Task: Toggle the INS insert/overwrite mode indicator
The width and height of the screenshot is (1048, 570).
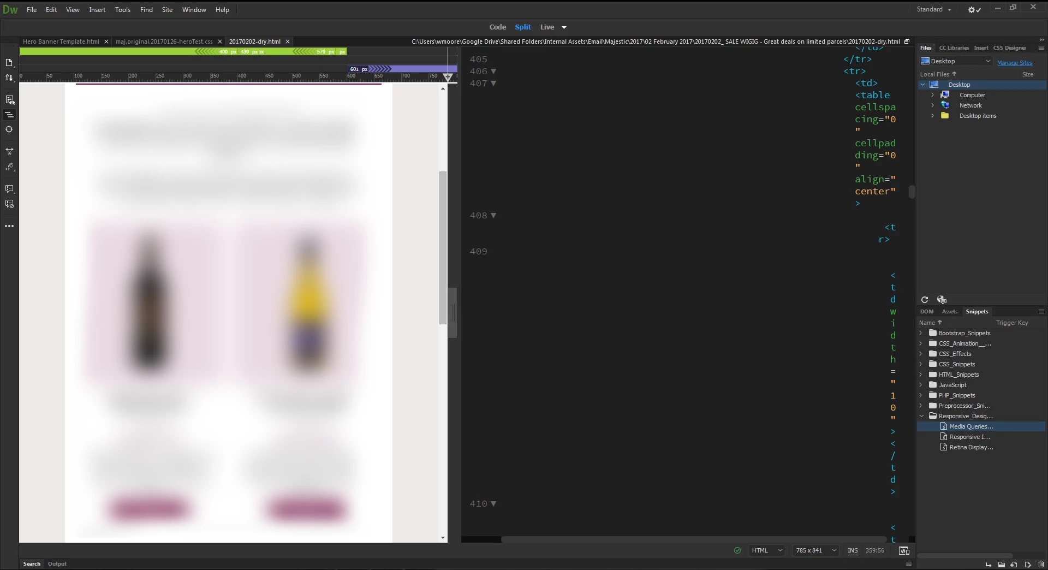Action: click(853, 550)
